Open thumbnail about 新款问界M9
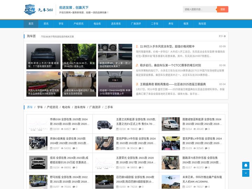Image resolution: width=252 pixels, height=189 pixels. (x=115, y=56)
